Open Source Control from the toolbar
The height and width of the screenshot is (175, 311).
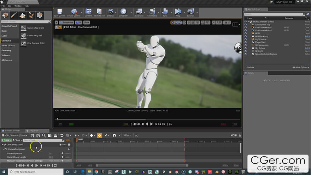[x=74, y=12]
